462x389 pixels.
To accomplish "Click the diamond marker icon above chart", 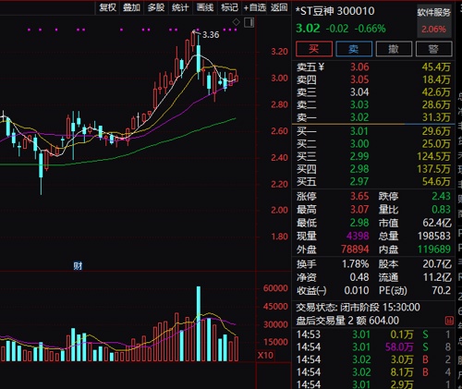I will 236,22.
